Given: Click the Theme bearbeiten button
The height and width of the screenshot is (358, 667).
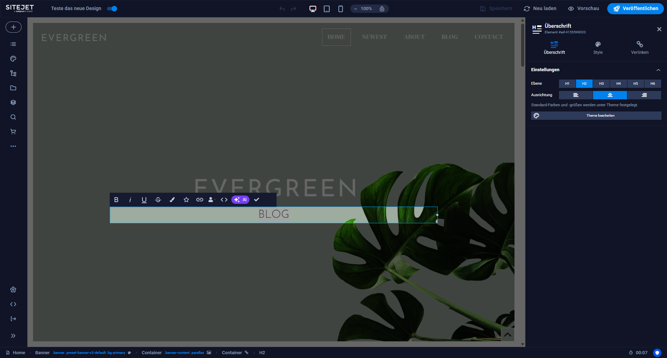Looking at the screenshot, I should [596, 116].
